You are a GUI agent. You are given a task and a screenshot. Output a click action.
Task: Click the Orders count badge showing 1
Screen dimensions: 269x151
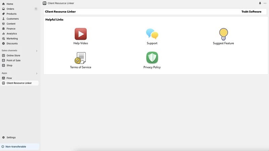(x=36, y=9)
